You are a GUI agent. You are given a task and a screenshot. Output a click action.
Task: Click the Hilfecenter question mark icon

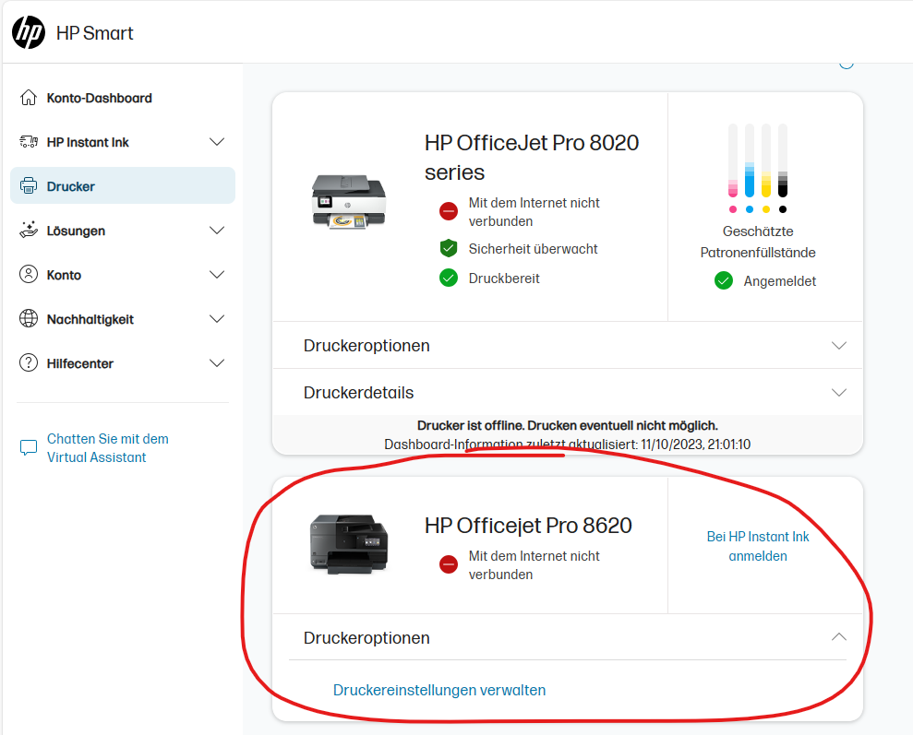29,363
